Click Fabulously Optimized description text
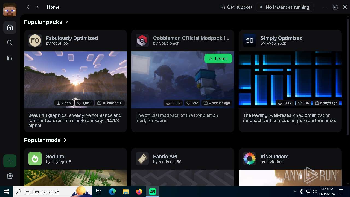The image size is (350, 197). click(75, 120)
